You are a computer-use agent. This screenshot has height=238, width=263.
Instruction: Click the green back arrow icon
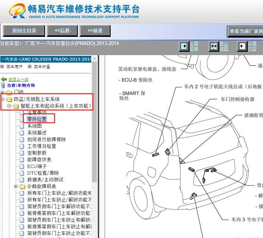pyautogui.click(x=4, y=79)
